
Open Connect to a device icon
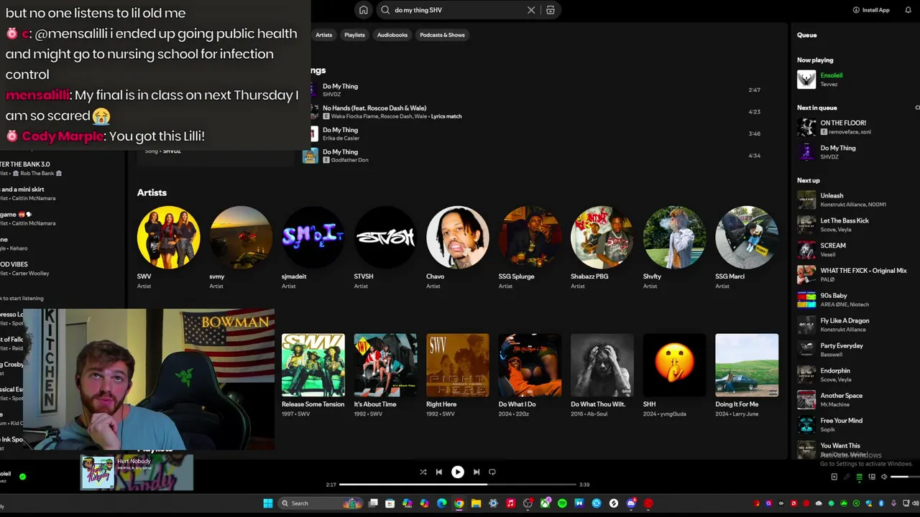pos(872,477)
